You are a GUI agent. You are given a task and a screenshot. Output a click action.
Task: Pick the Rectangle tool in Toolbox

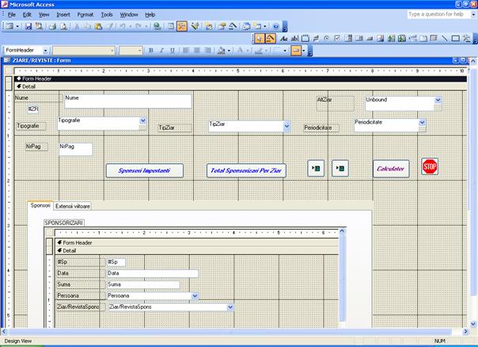(456, 38)
